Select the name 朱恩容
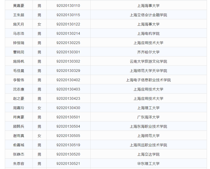Viewport: 210px width, 169px height. pos(19,164)
